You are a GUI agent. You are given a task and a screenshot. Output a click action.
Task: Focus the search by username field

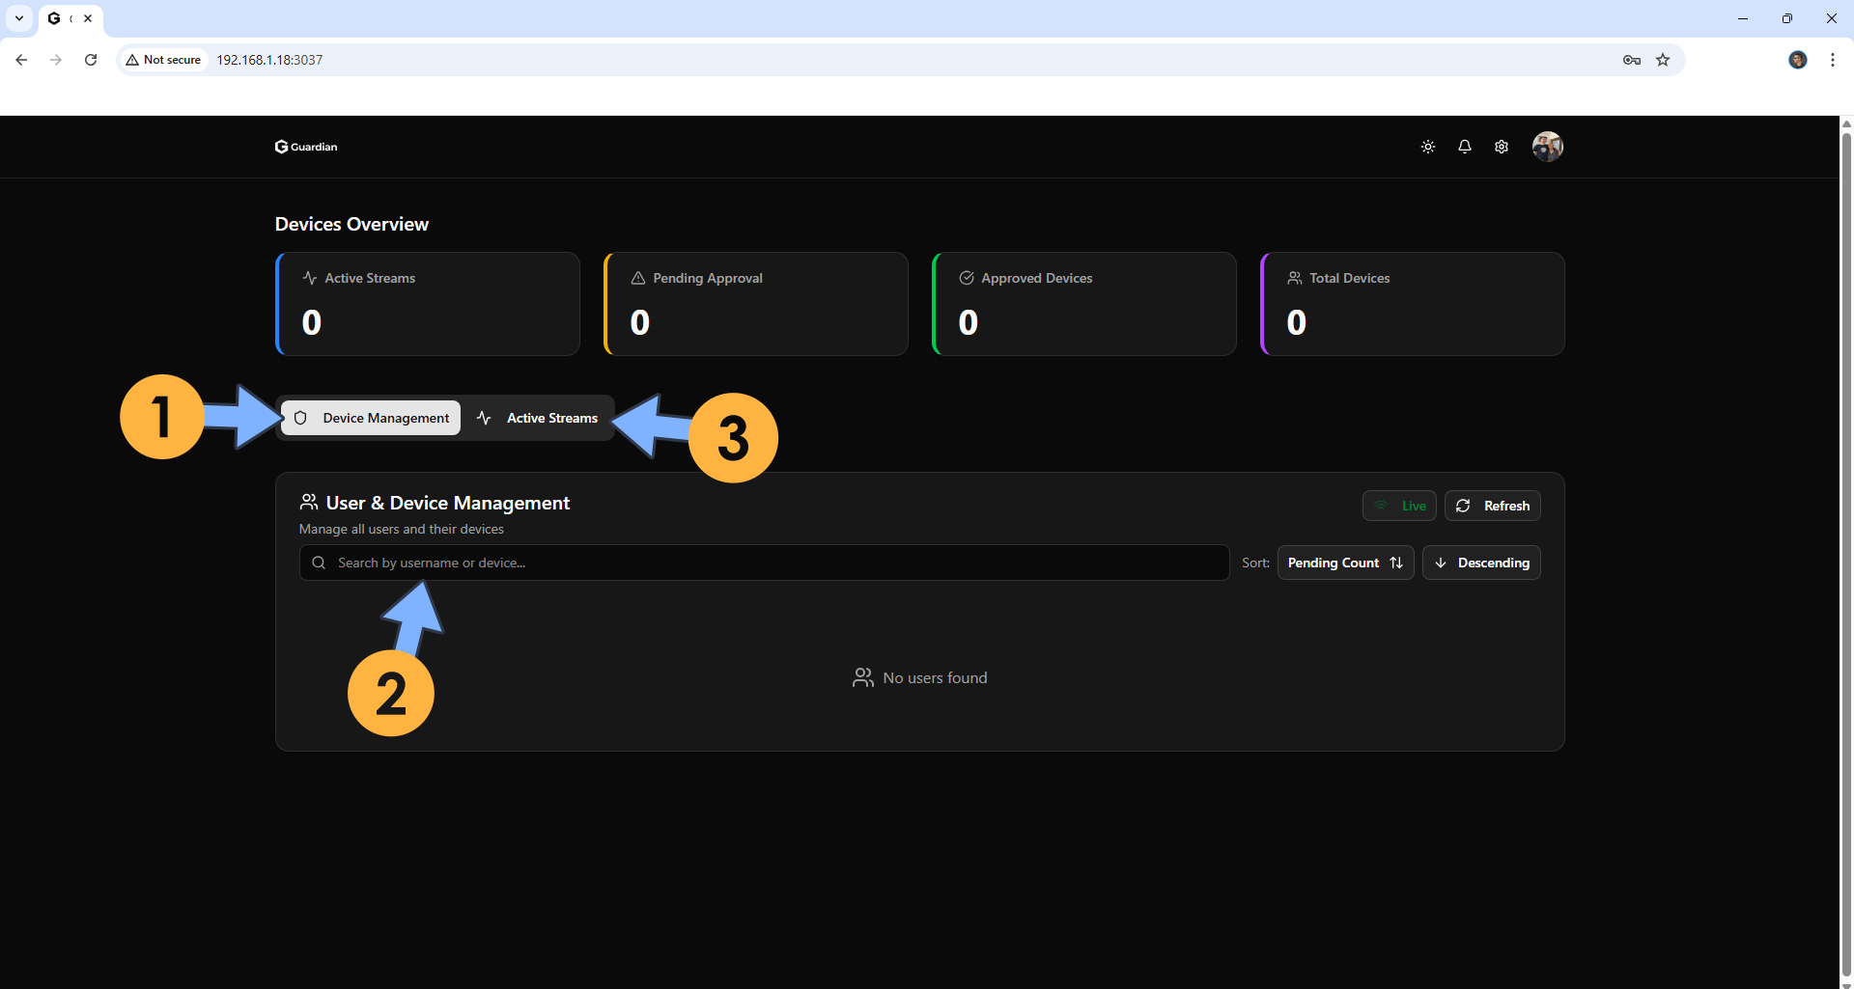(763, 563)
